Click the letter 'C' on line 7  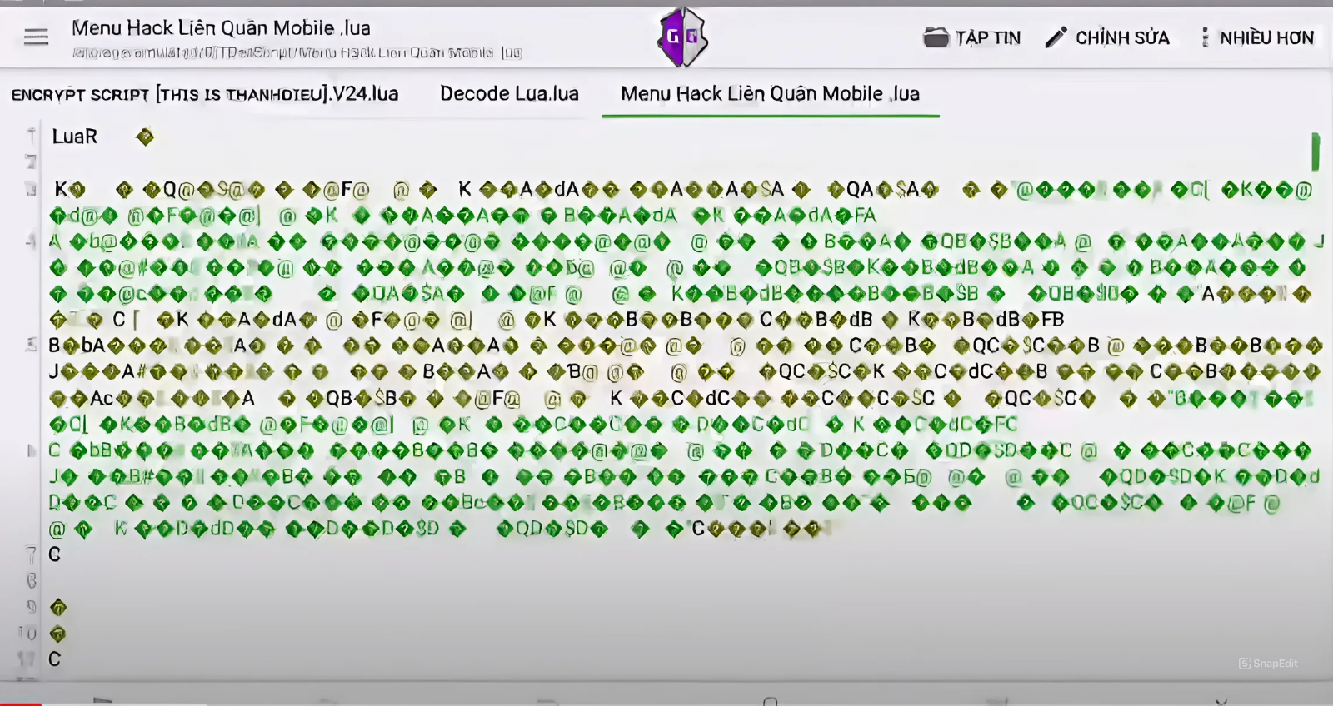point(54,554)
